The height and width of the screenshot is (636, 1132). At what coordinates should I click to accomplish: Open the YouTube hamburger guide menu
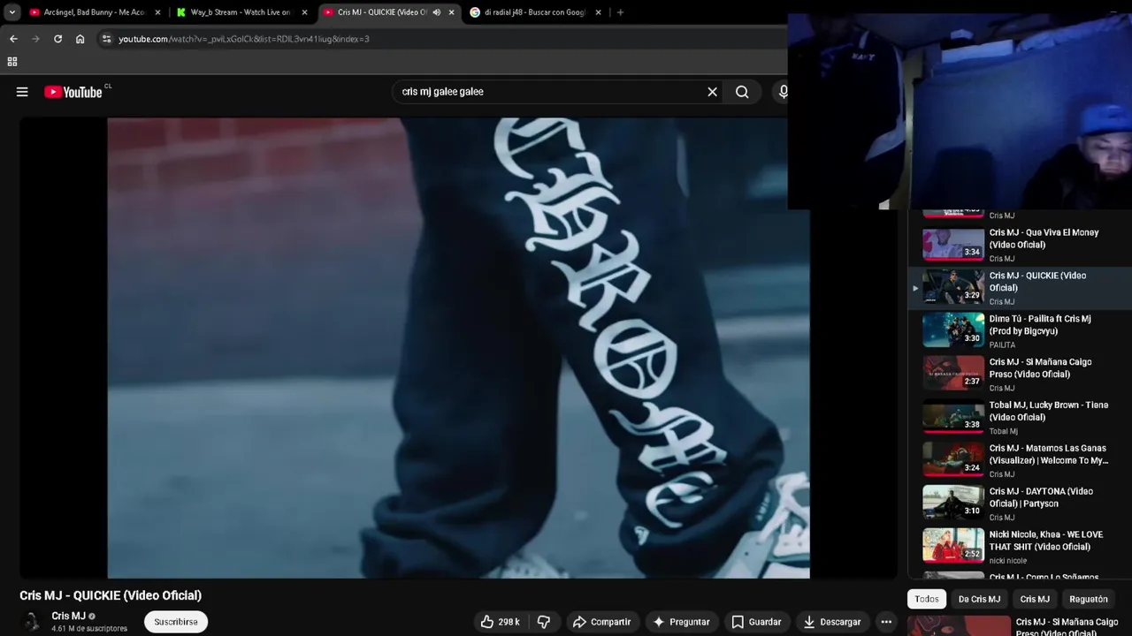pos(22,92)
